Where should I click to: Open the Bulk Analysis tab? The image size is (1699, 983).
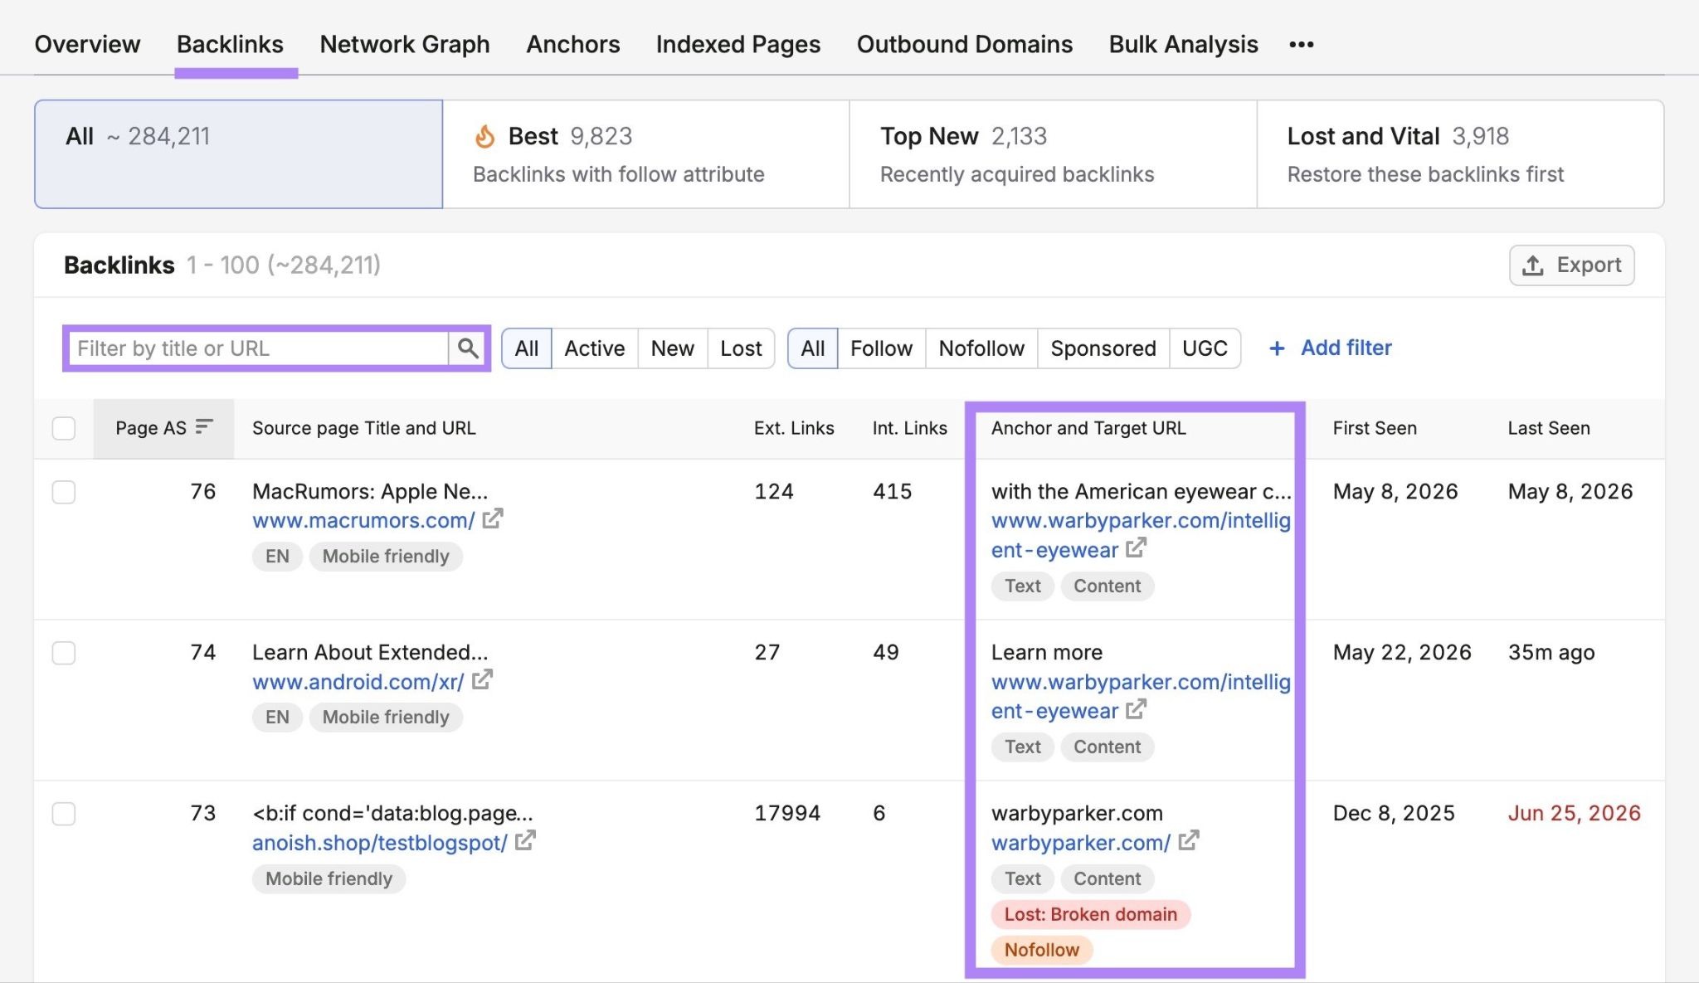[1184, 44]
